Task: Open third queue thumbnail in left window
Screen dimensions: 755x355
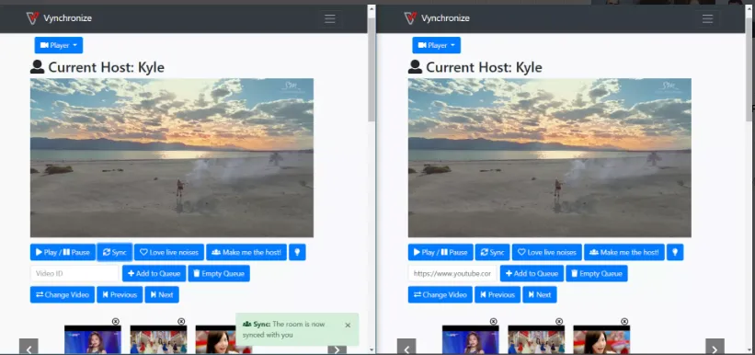Action: [215, 339]
